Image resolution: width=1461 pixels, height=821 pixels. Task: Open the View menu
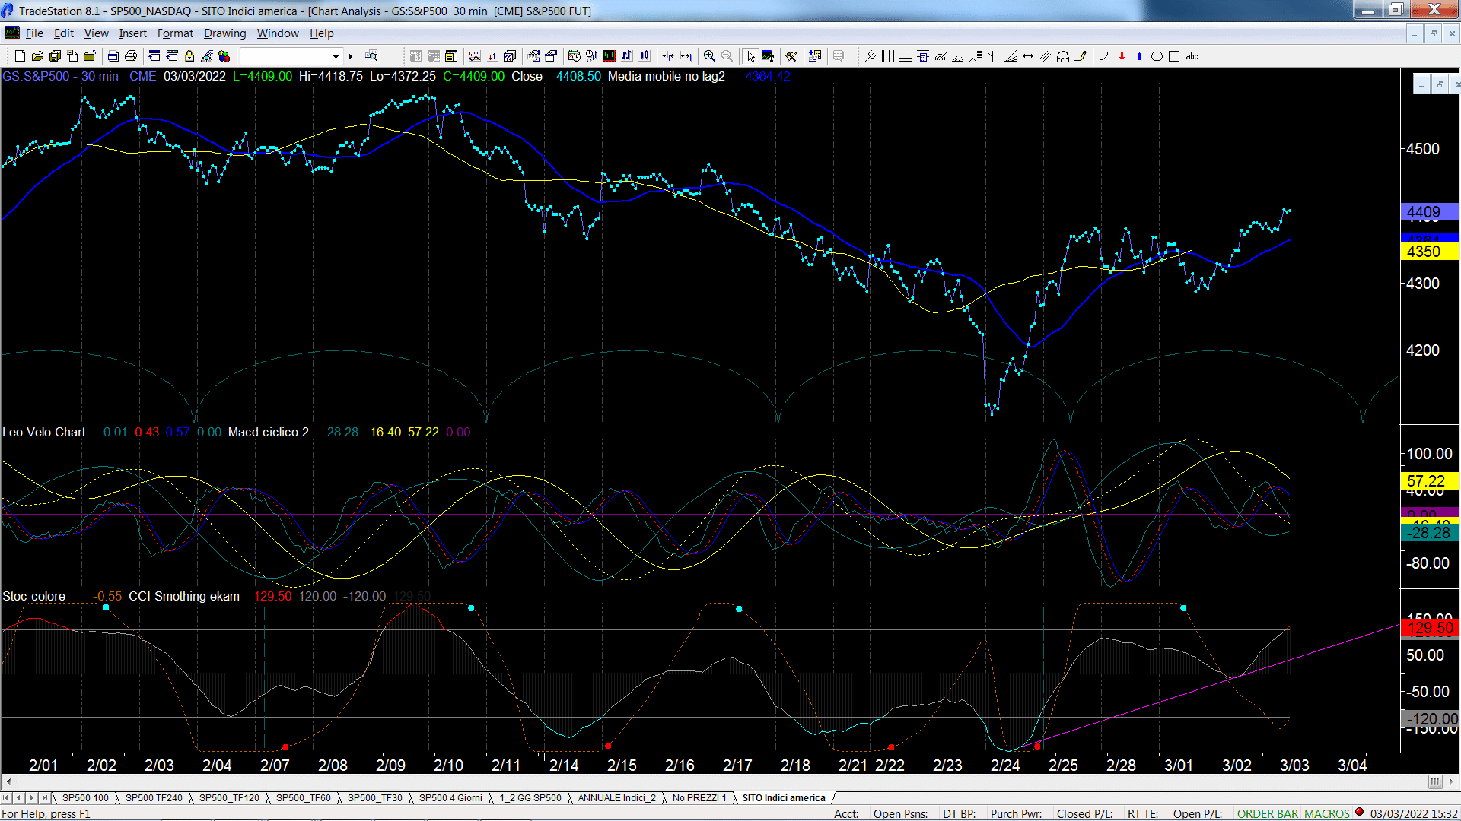click(96, 33)
